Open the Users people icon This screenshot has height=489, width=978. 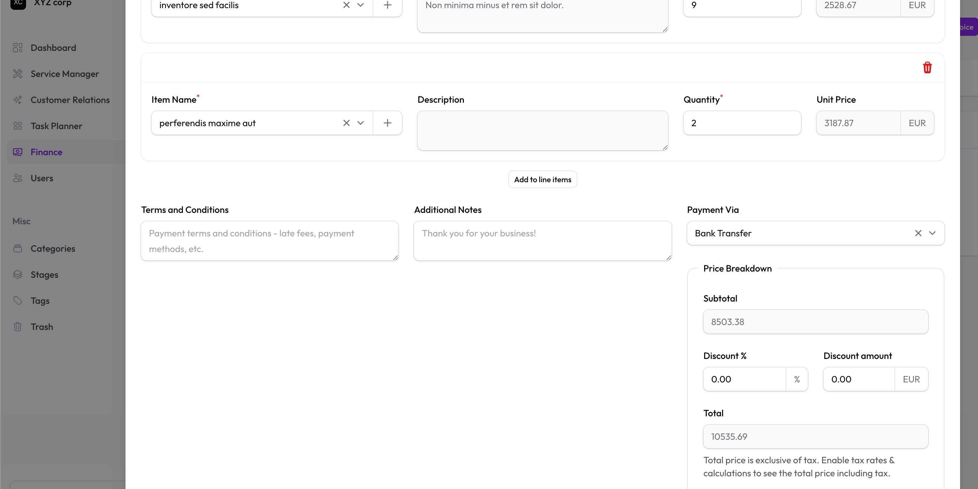pyautogui.click(x=18, y=178)
